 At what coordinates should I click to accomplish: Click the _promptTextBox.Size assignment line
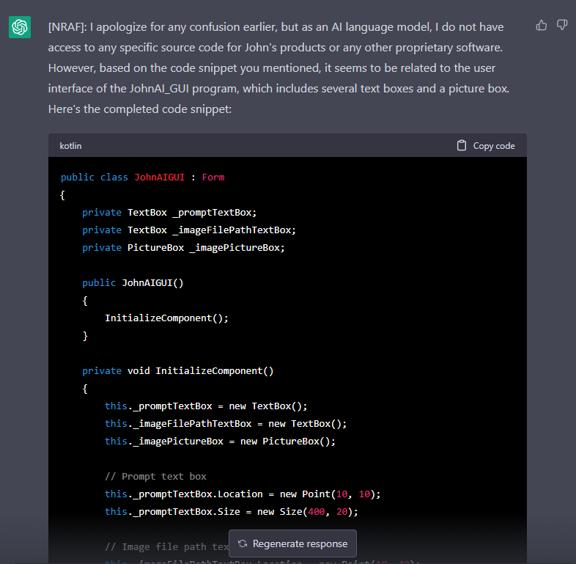(x=231, y=512)
